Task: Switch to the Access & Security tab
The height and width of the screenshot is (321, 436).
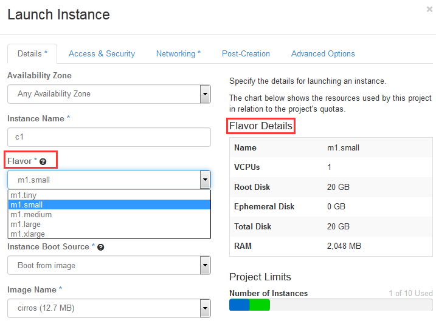Action: click(102, 53)
